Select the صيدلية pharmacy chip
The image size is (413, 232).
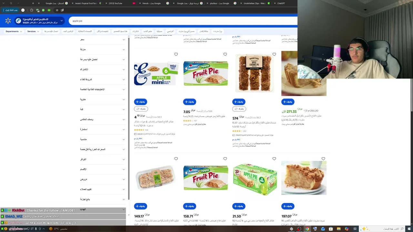(x=159, y=31)
